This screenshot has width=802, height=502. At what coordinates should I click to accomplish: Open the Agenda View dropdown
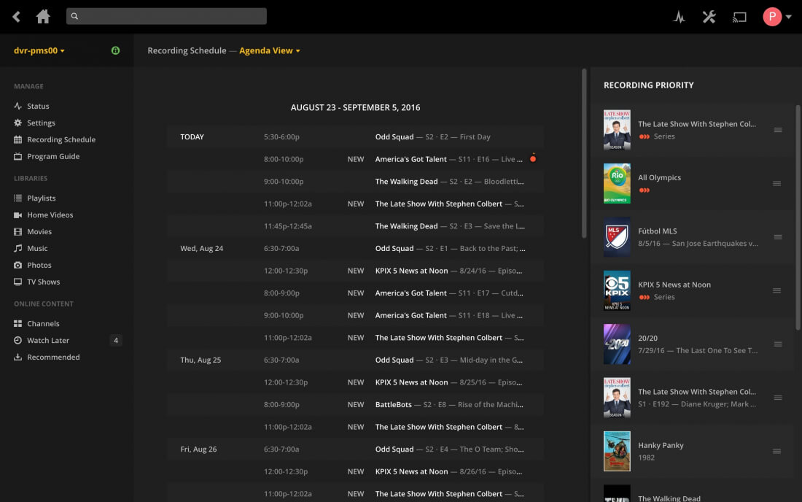point(270,51)
